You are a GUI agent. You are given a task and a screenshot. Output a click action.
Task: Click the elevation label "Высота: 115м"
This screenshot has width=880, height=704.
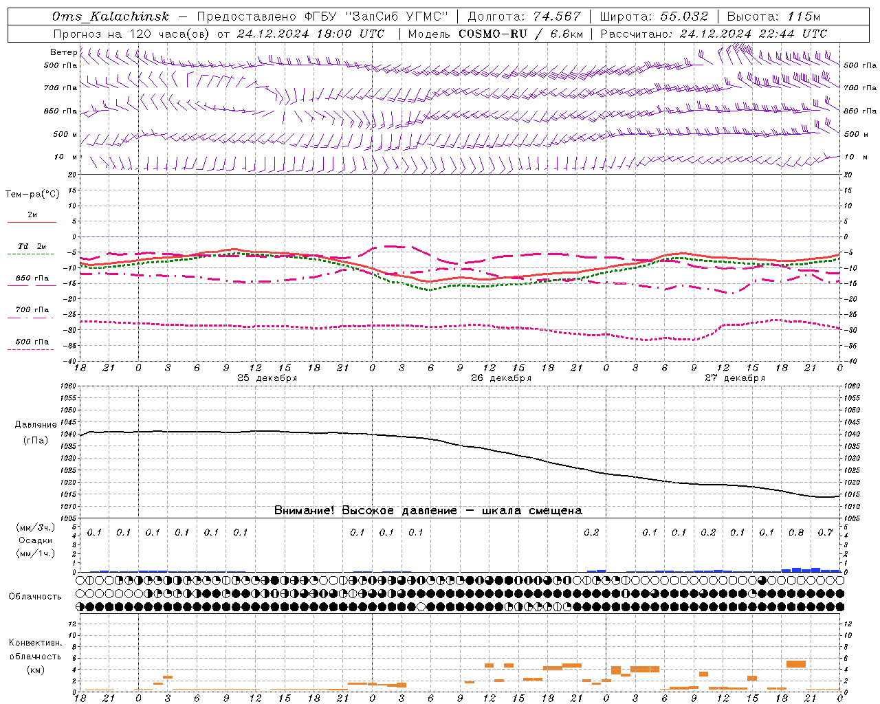click(773, 16)
